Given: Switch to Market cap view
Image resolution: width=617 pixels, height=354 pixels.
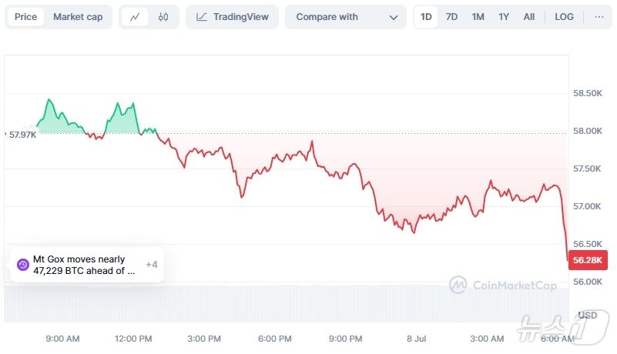Looking at the screenshot, I should coord(77,17).
